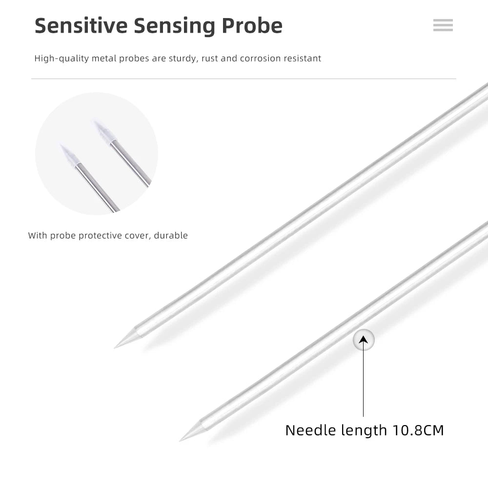This screenshot has height=488, width=488.
Task: Click the word "Sensitive" in the heading
Action: pos(81,25)
